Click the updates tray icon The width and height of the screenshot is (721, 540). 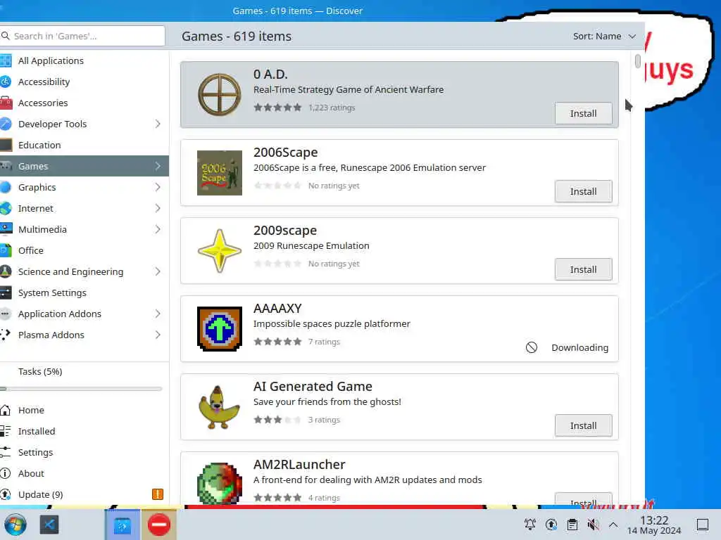tap(551, 525)
